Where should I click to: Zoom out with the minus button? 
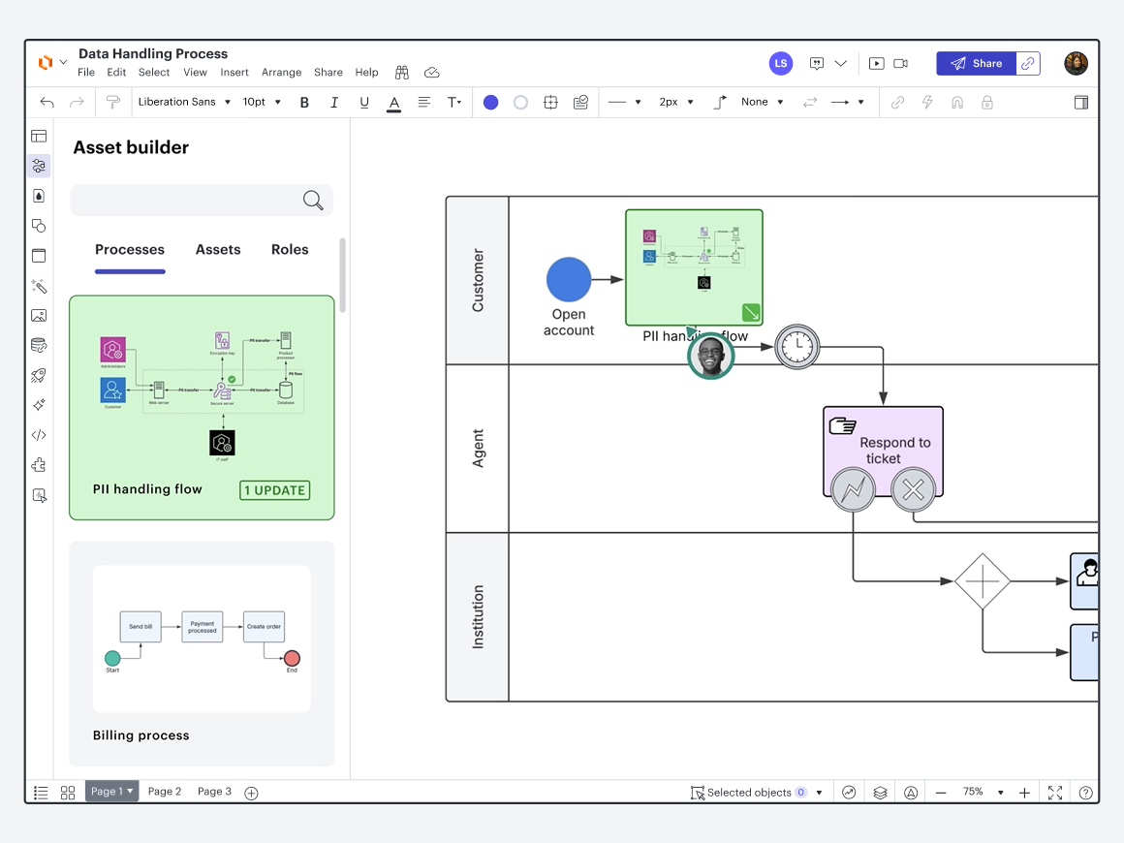click(941, 793)
